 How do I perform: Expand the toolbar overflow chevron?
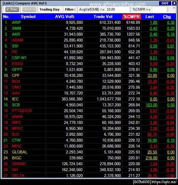point(174,8)
